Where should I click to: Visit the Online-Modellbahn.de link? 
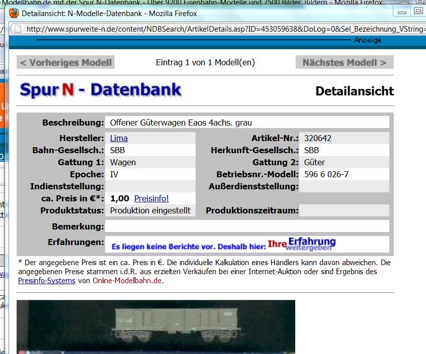(x=128, y=281)
